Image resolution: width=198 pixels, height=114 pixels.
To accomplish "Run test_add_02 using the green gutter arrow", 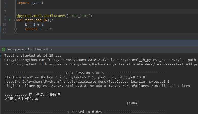I will tap(10, 20).
